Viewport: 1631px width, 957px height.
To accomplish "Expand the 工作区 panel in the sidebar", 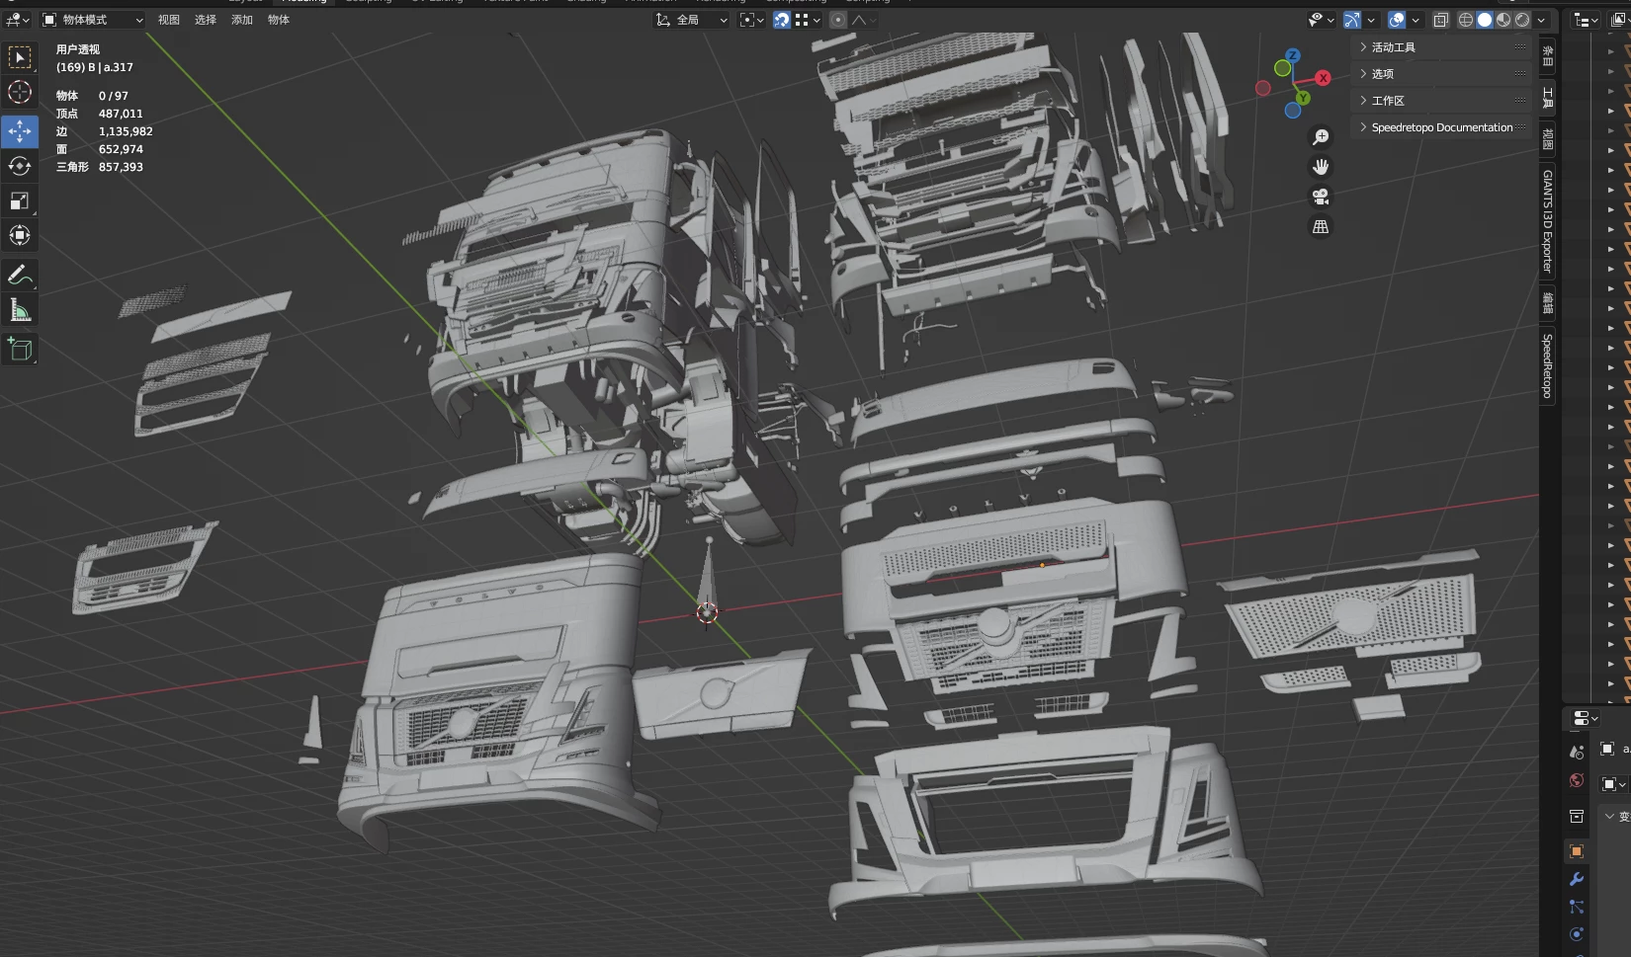I will click(x=1389, y=100).
